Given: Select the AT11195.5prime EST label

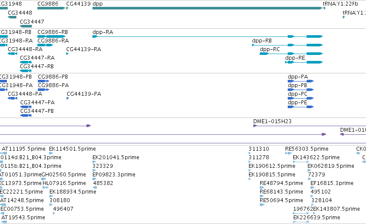Looking at the screenshot, I should tap(24, 149).
